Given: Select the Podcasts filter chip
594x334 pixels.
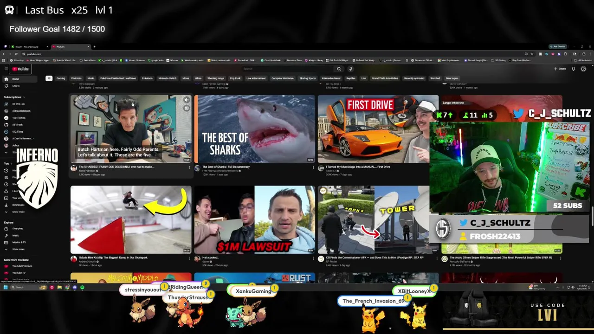Looking at the screenshot, I should tap(76, 78).
